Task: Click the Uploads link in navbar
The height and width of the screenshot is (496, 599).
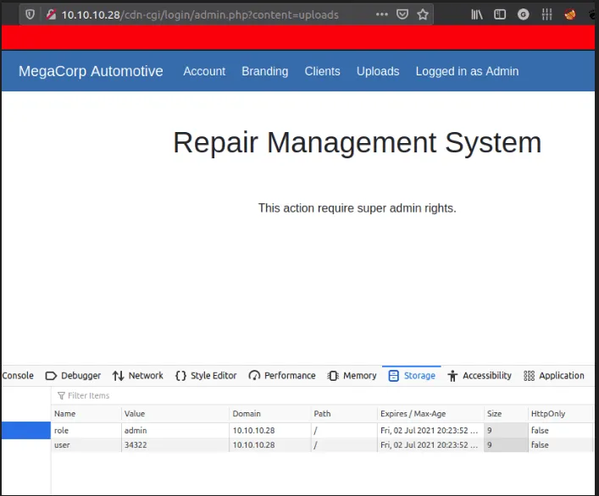Action: [x=377, y=71]
